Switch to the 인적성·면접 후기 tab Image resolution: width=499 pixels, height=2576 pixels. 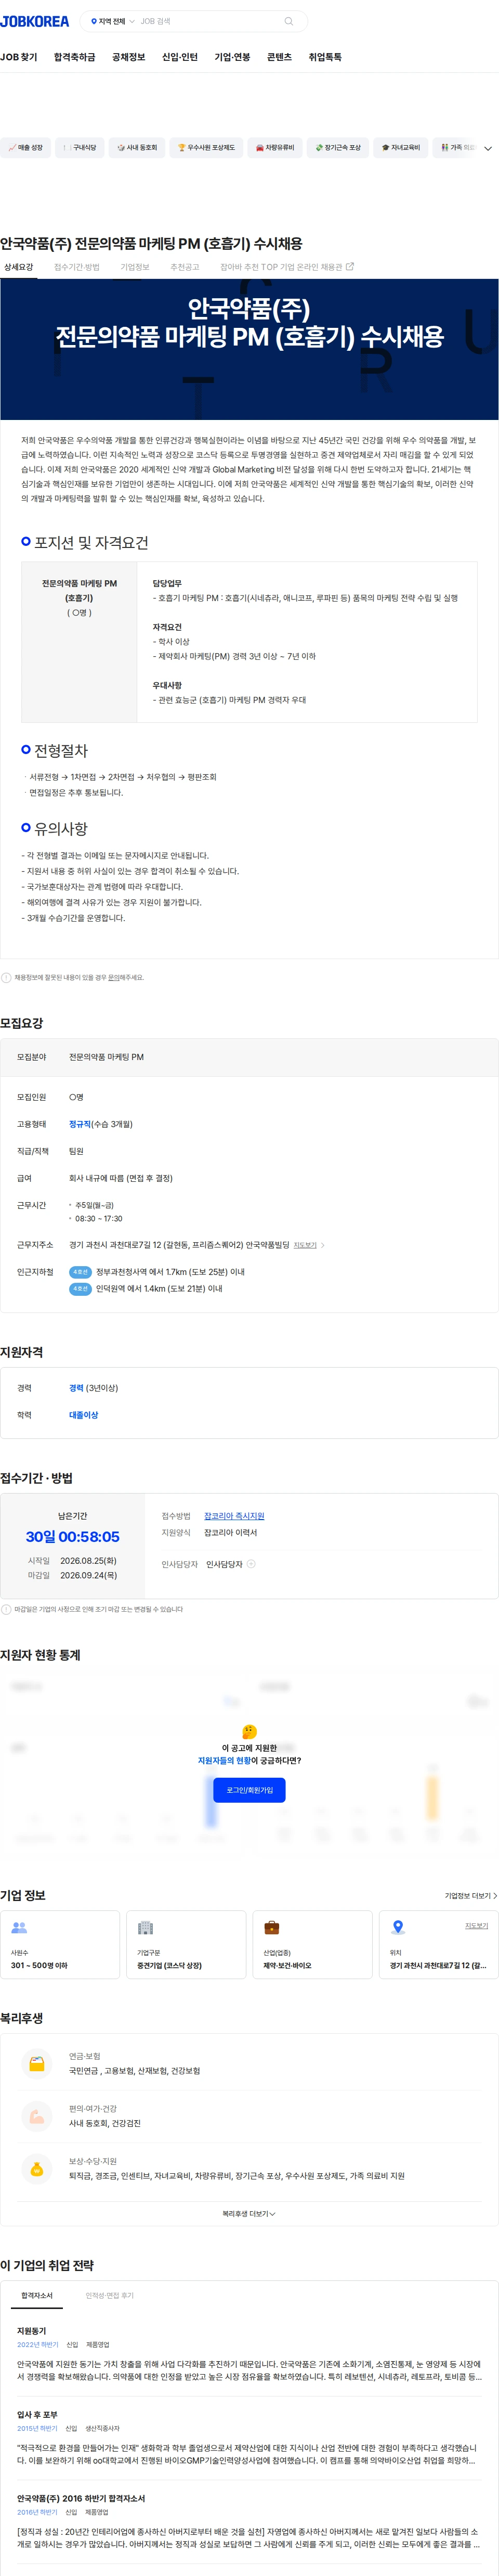click(x=110, y=2295)
